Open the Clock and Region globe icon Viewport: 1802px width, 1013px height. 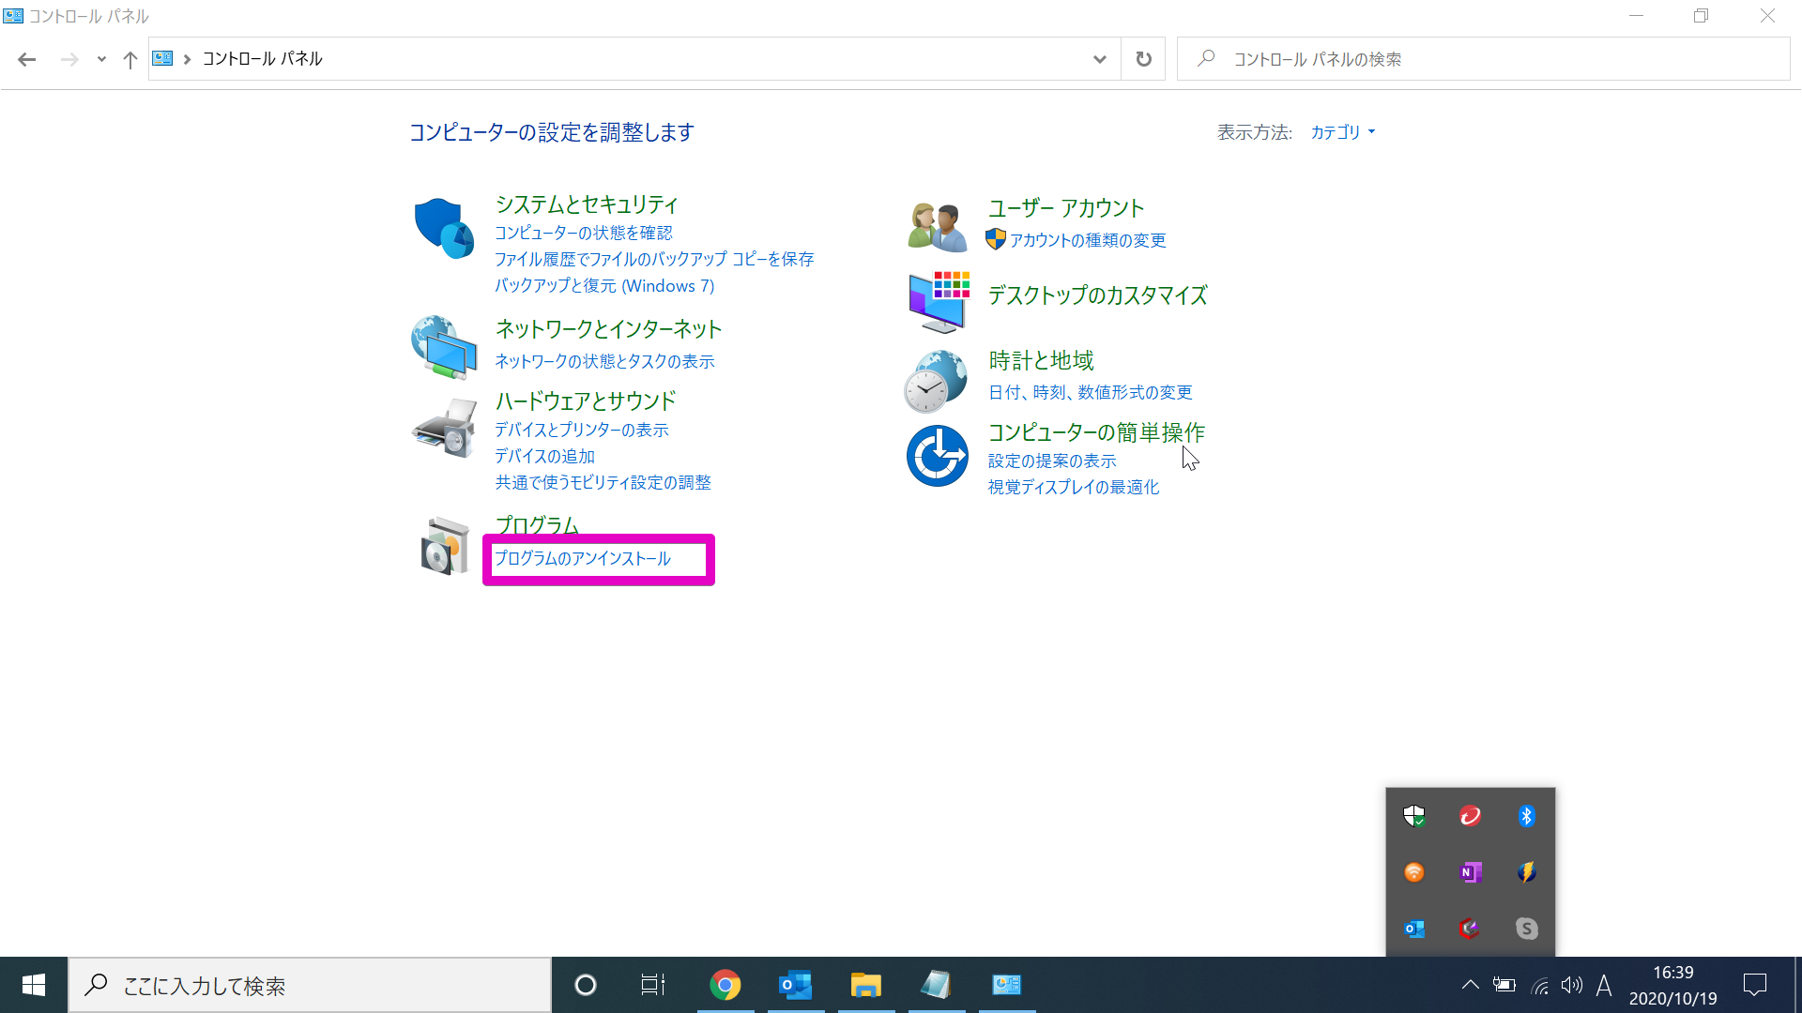[936, 381]
